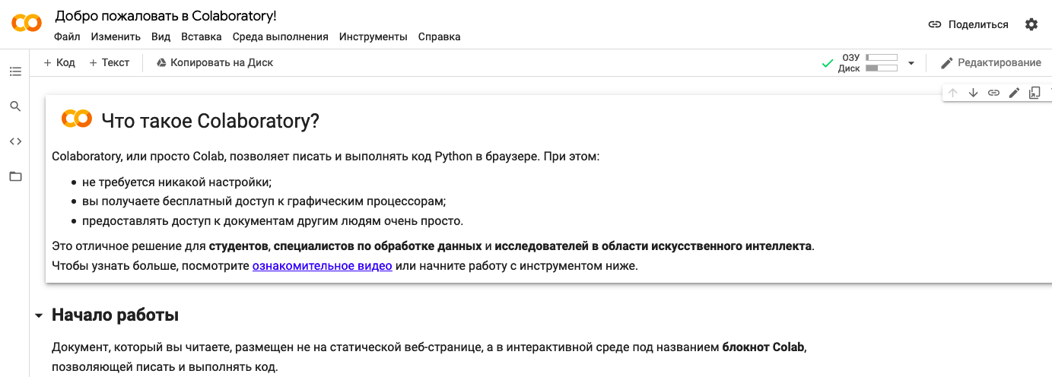Click the green connected checkmark icon
Viewport: 1052px width, 377px height.
coord(828,64)
